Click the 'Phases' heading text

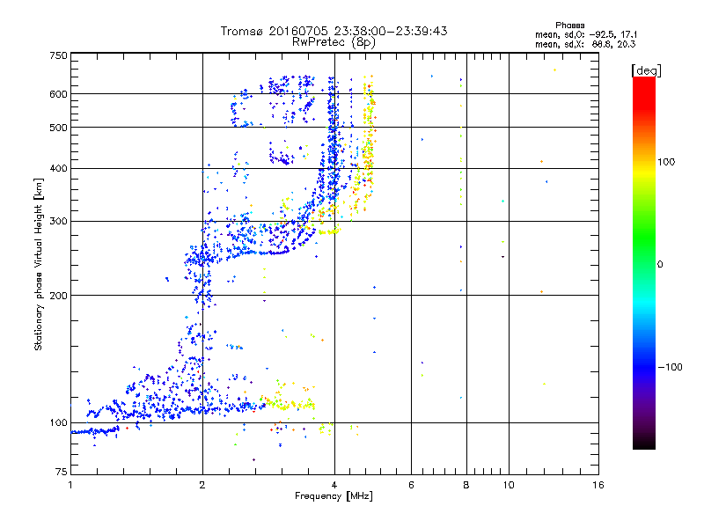(x=569, y=26)
